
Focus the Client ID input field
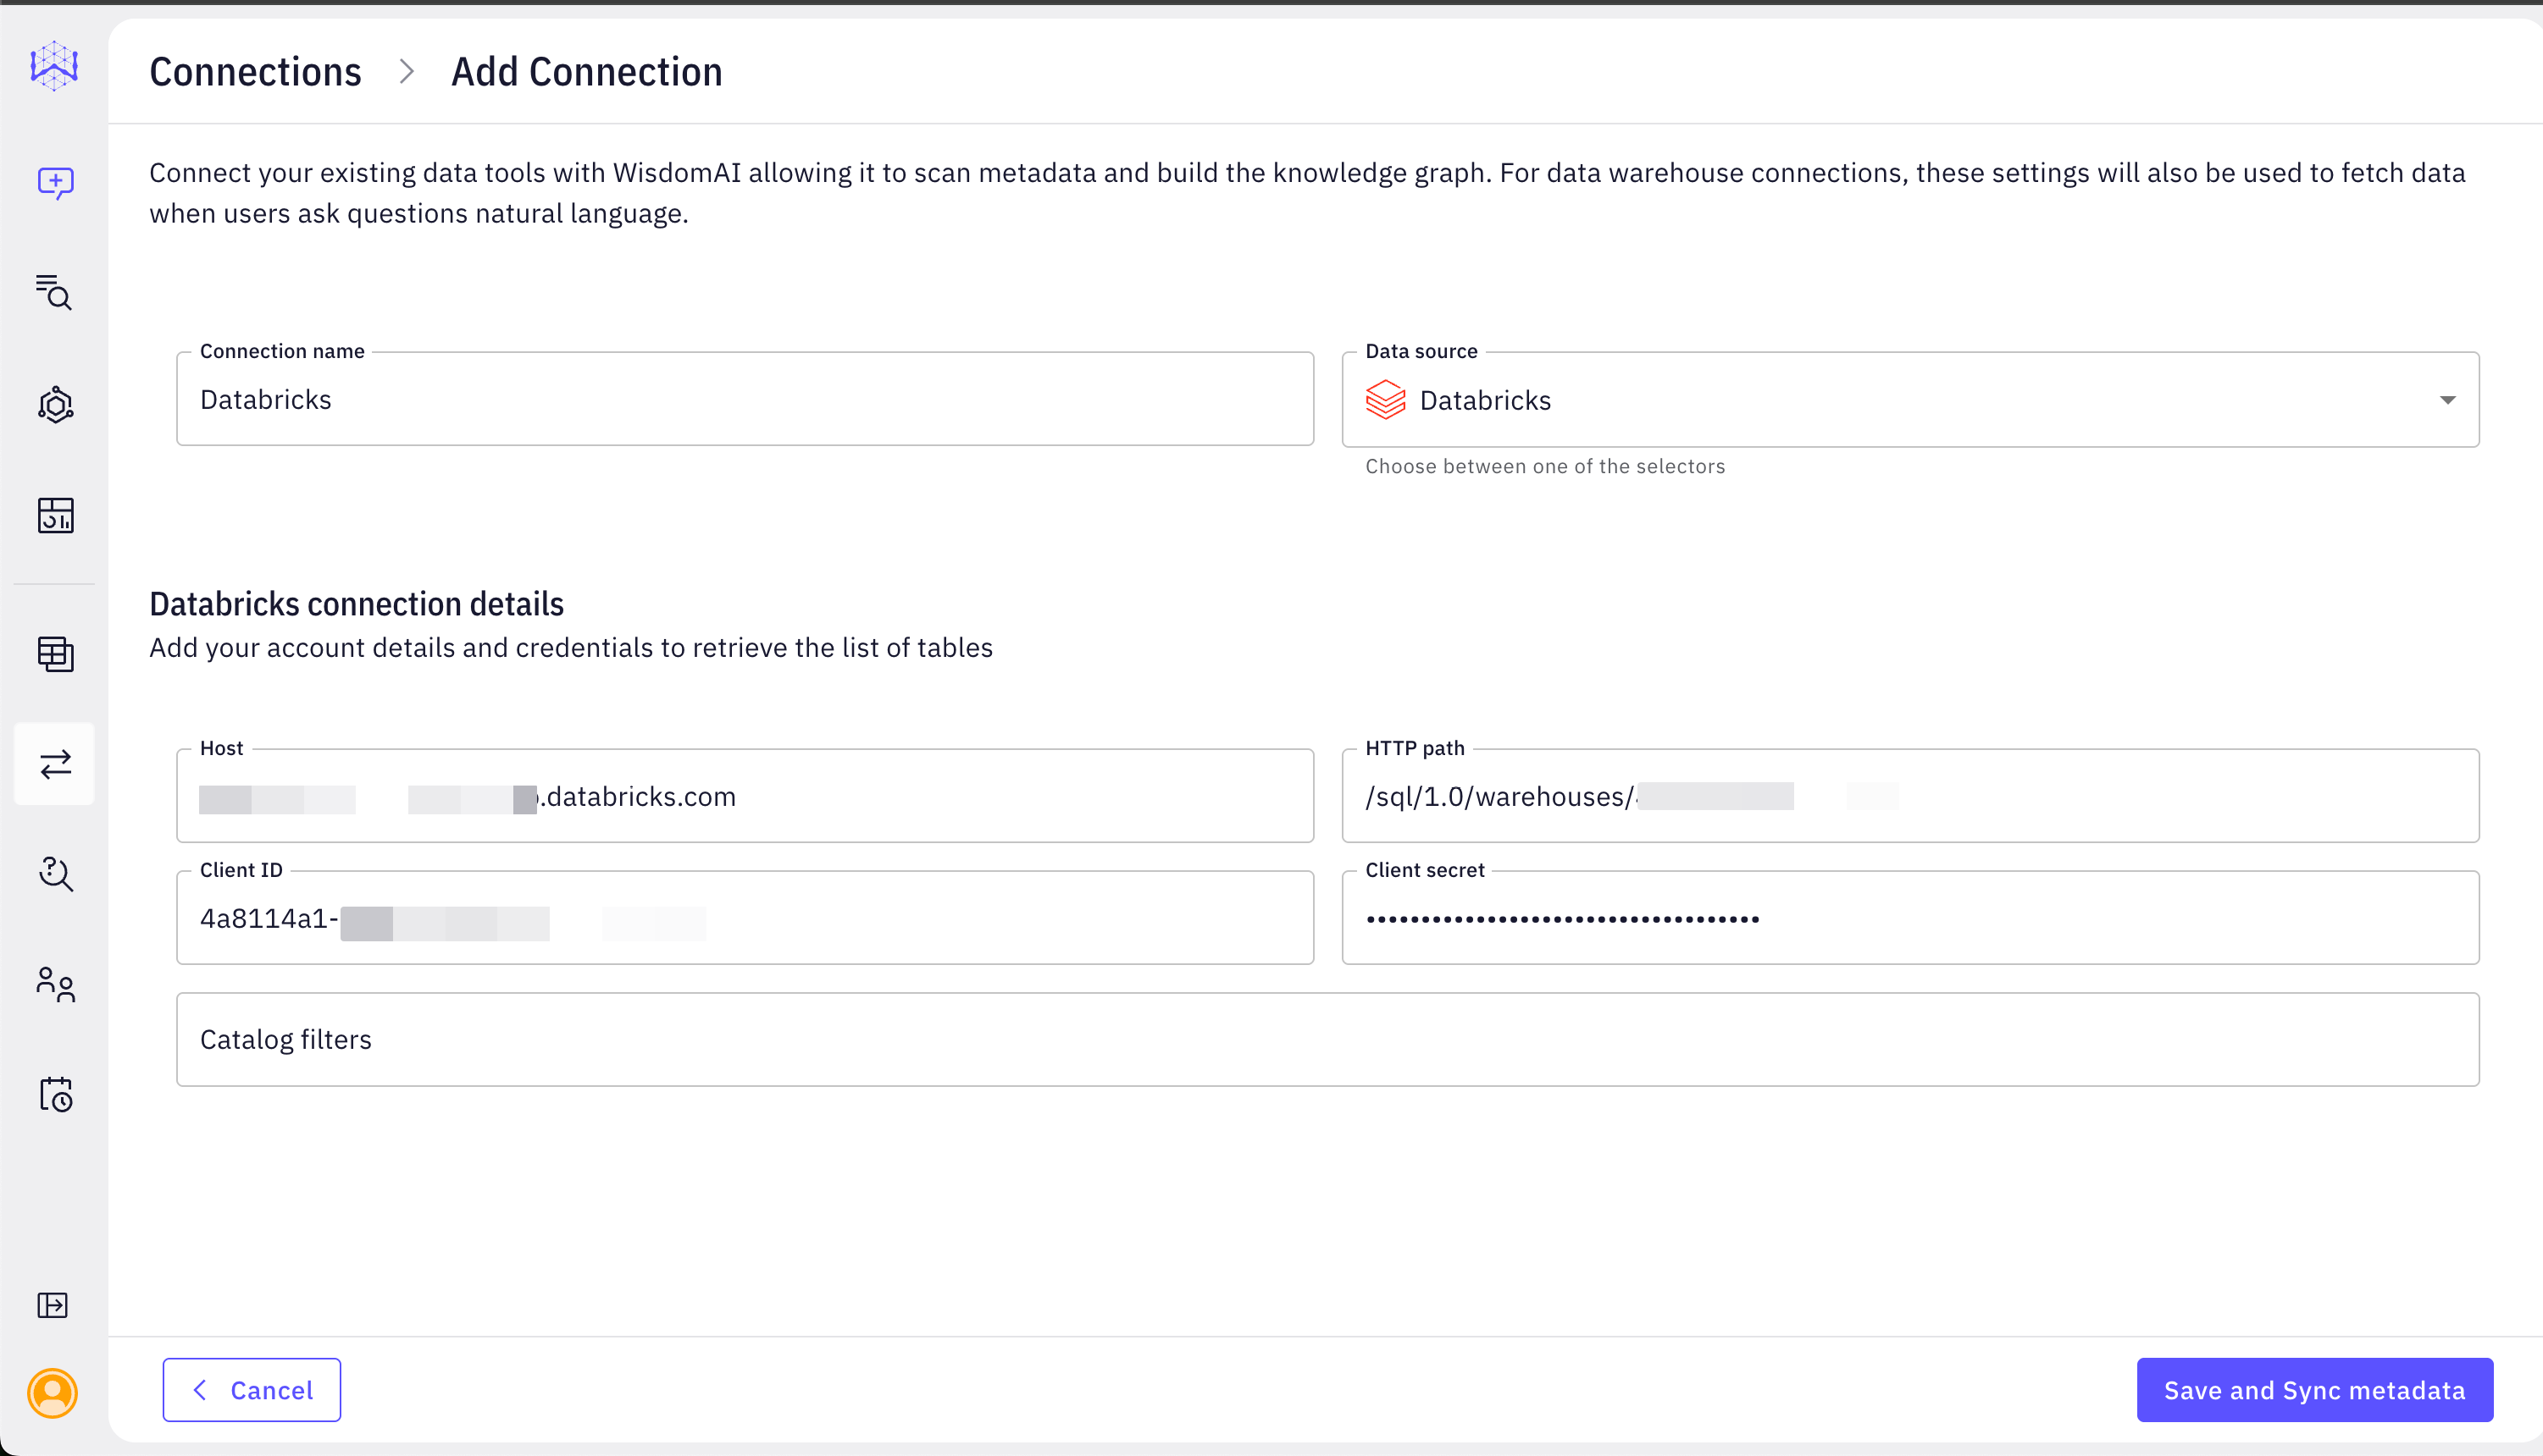click(745, 918)
